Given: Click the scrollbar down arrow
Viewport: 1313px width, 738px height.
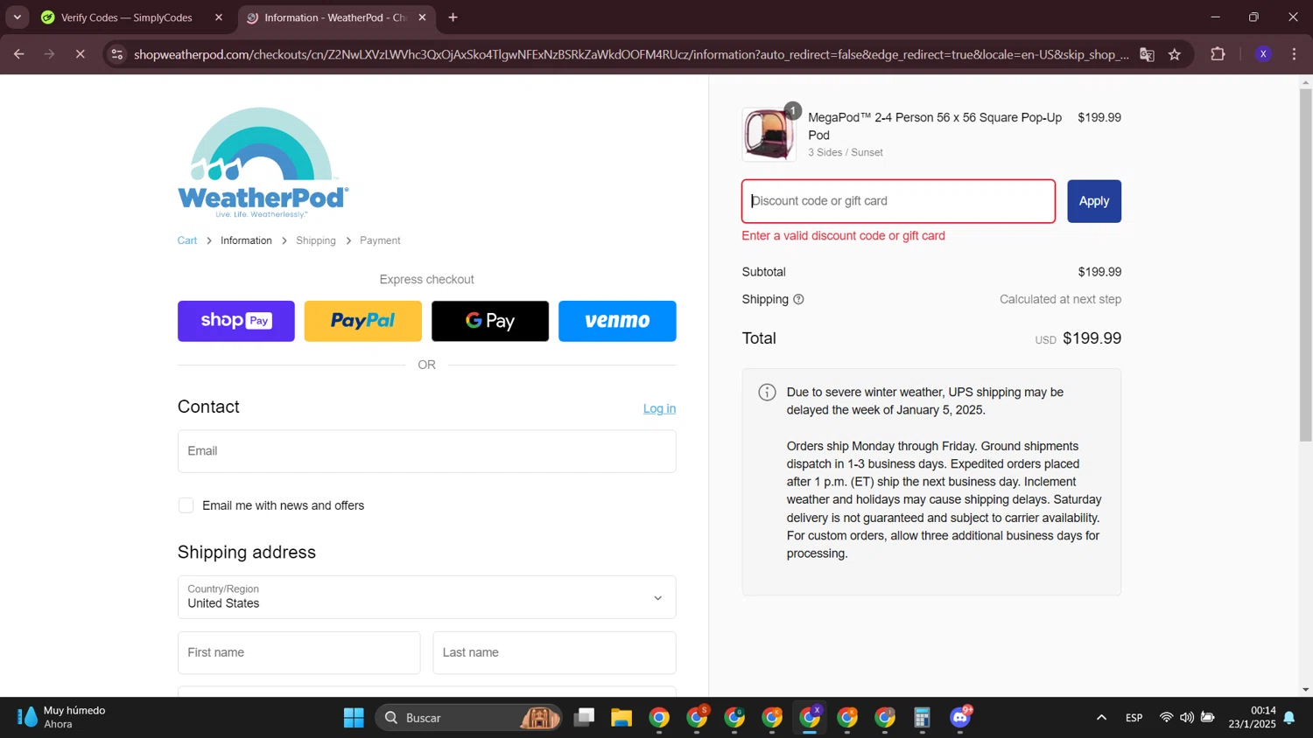Looking at the screenshot, I should point(1305,690).
